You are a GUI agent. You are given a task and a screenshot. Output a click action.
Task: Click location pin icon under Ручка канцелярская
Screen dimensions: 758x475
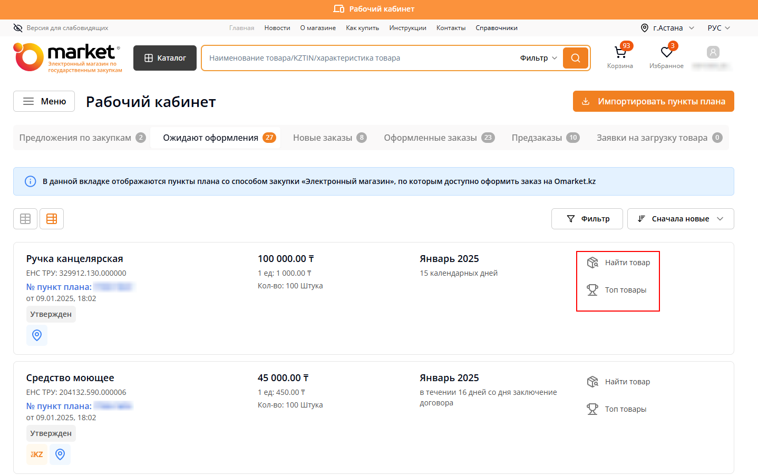click(x=37, y=335)
